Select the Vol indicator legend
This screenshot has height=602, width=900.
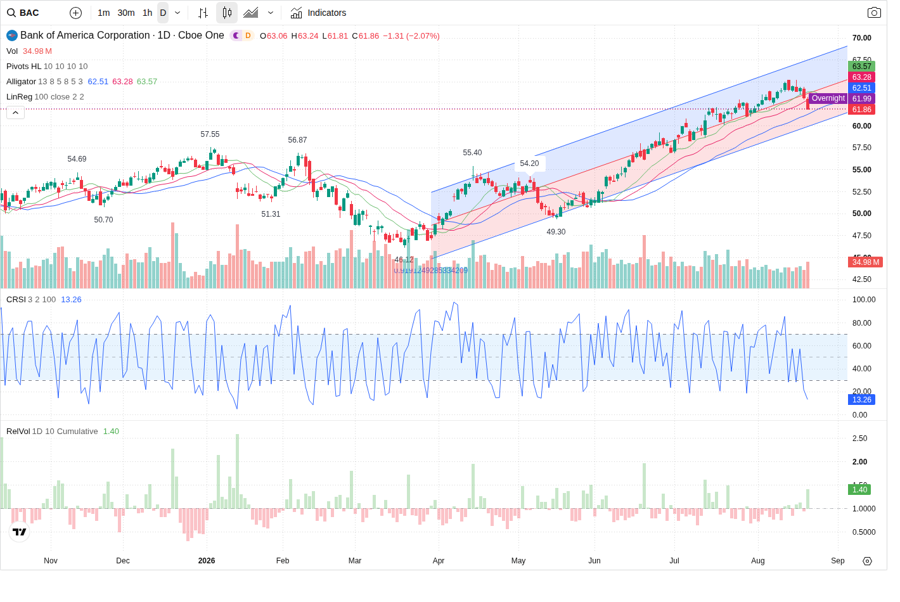(12, 51)
